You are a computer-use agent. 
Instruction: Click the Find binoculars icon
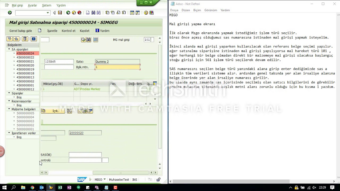click(x=93, y=13)
